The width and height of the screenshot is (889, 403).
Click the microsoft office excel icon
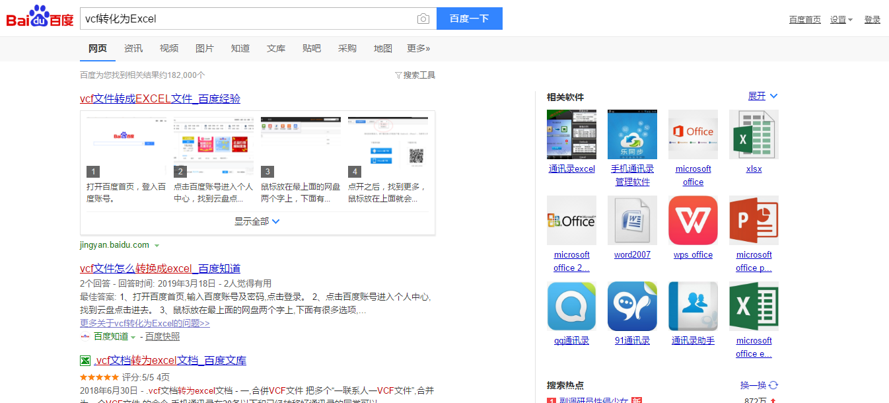point(754,306)
